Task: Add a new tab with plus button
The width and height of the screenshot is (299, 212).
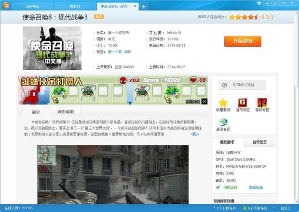Action: [x=144, y=7]
